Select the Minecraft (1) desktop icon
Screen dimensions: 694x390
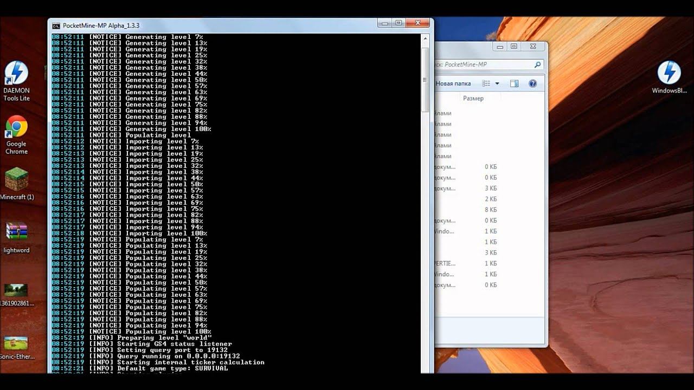click(x=17, y=184)
